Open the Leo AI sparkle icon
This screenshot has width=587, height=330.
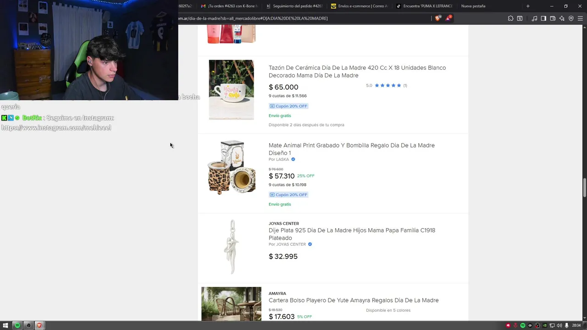pos(562,18)
